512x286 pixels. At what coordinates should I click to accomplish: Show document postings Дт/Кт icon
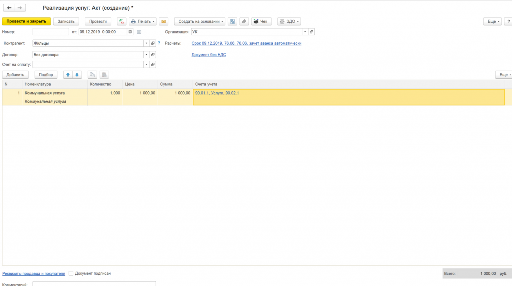click(122, 21)
